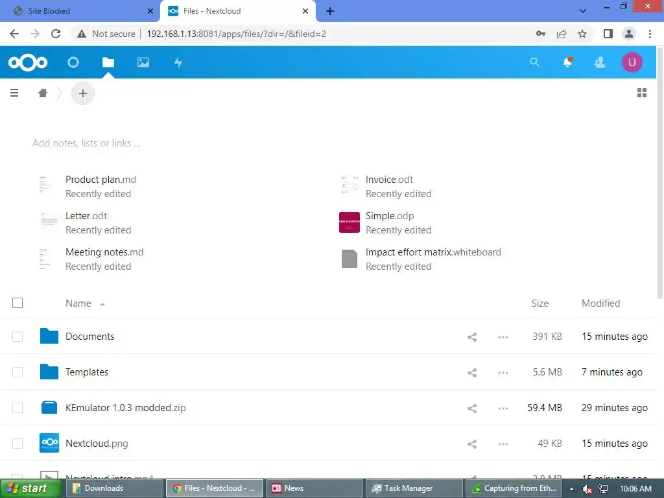Viewport: 664px width, 498px height.
Task: Open the Nextcloud search magnifier
Action: (534, 62)
